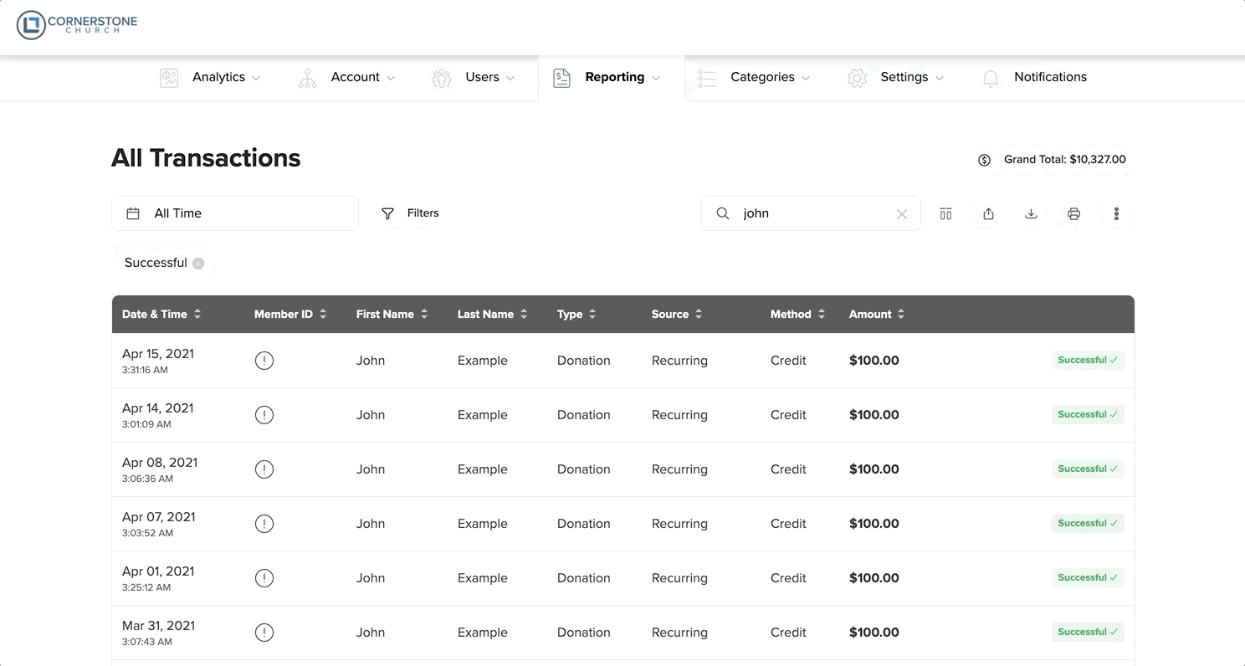Remove the Successful filter chip

click(x=198, y=264)
